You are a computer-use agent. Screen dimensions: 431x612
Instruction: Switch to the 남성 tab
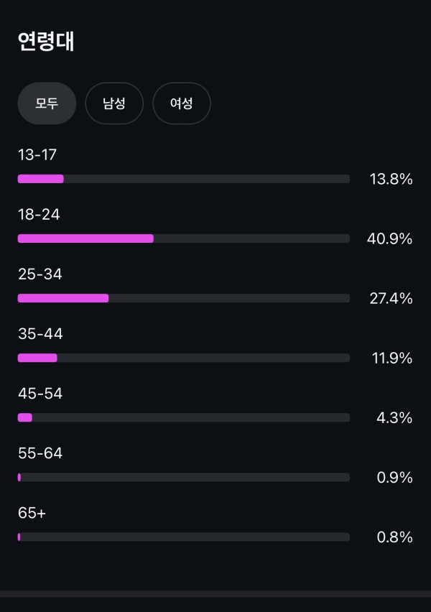(x=114, y=103)
